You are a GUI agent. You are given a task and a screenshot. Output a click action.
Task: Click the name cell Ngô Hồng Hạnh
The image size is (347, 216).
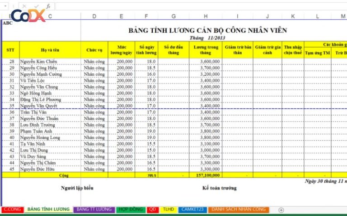tap(50, 93)
